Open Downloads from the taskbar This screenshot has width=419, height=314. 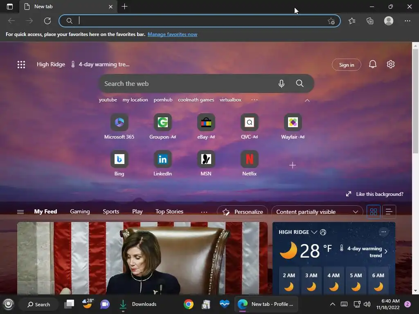point(138,304)
